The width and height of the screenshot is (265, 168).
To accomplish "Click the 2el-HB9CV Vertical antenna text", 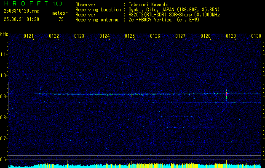I will (x=164, y=20).
